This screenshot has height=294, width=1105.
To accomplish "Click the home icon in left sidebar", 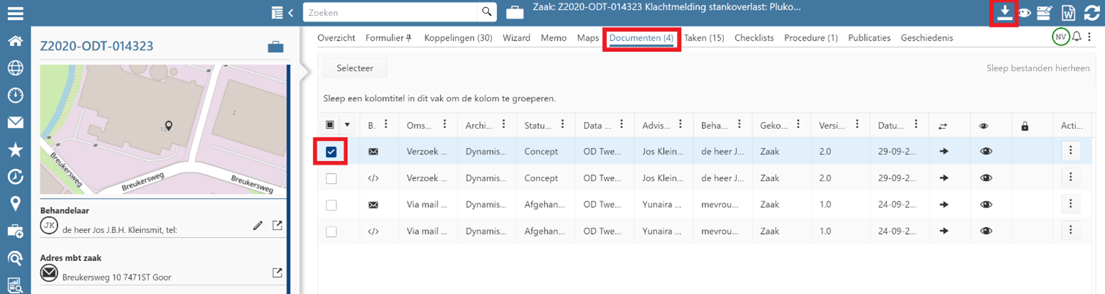I will click(x=15, y=41).
